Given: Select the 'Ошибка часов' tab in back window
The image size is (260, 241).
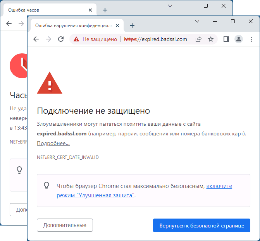Looking at the screenshot, I should point(50,10).
